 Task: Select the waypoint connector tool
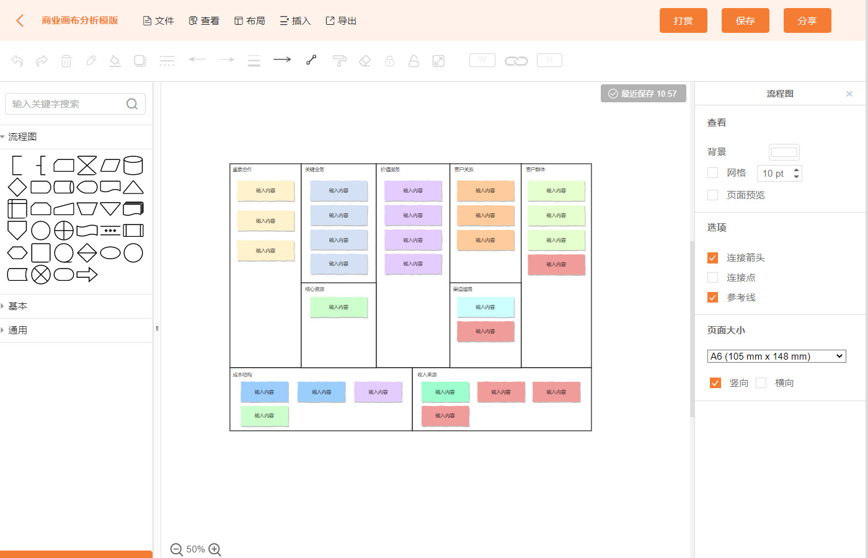click(x=311, y=60)
